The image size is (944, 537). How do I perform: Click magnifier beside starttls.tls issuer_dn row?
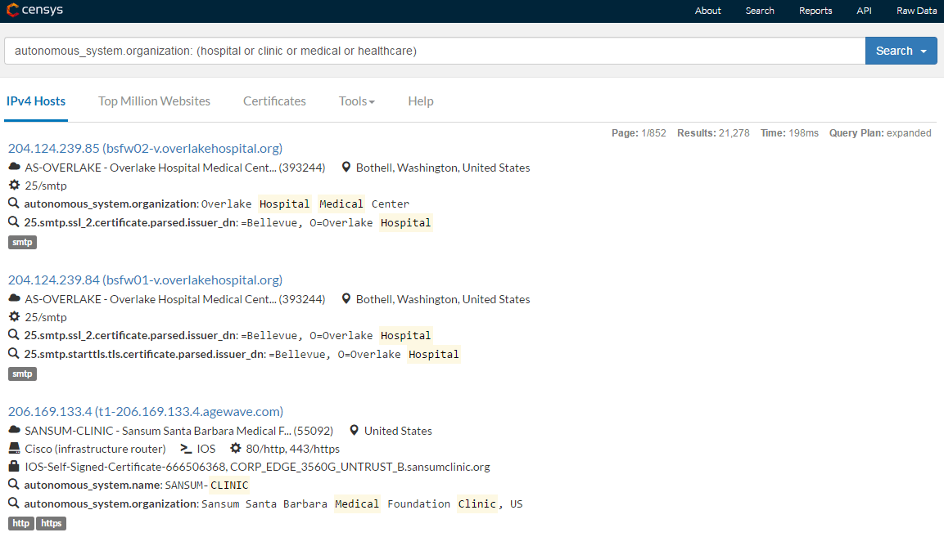click(14, 354)
